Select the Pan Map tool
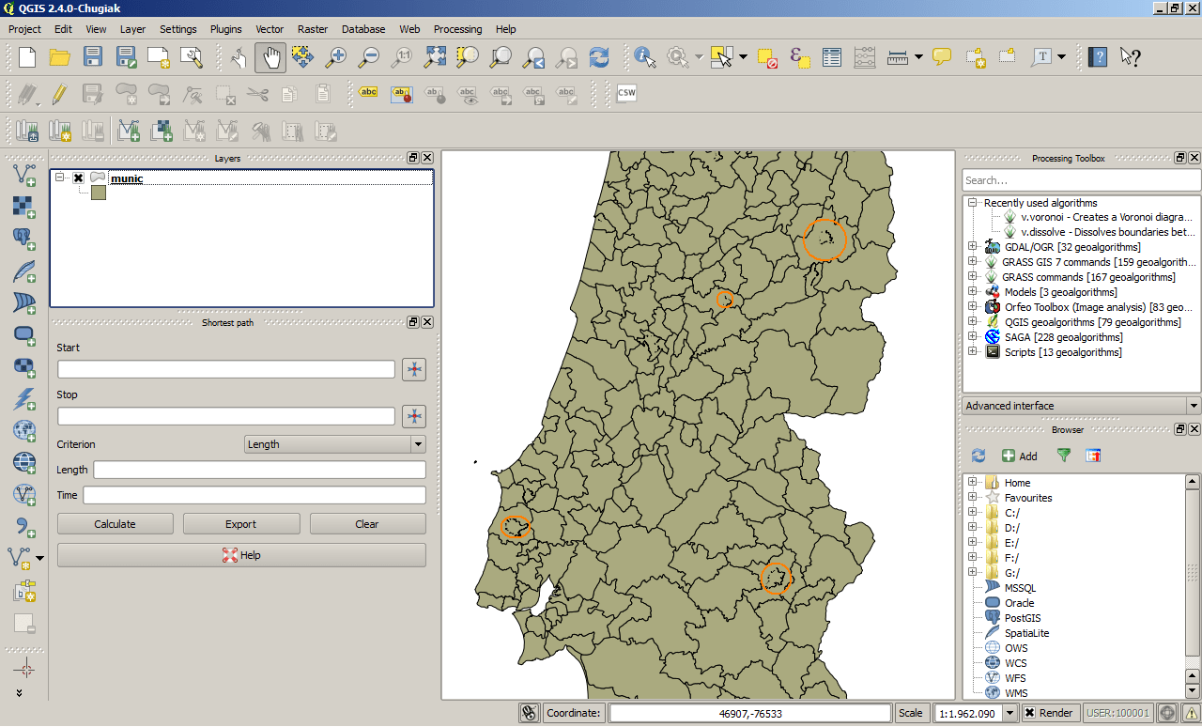Viewport: 1202px width, 727px height. 270,57
